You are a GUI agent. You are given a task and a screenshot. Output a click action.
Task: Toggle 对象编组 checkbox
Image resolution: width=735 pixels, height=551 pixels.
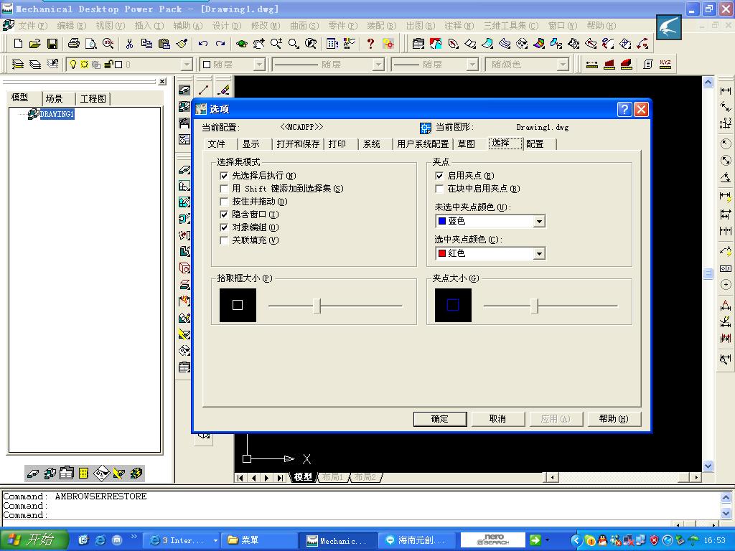point(224,227)
